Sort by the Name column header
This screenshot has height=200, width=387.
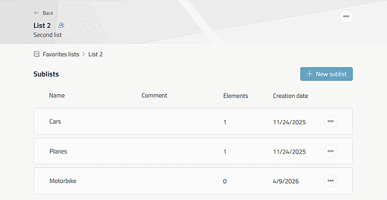click(57, 95)
